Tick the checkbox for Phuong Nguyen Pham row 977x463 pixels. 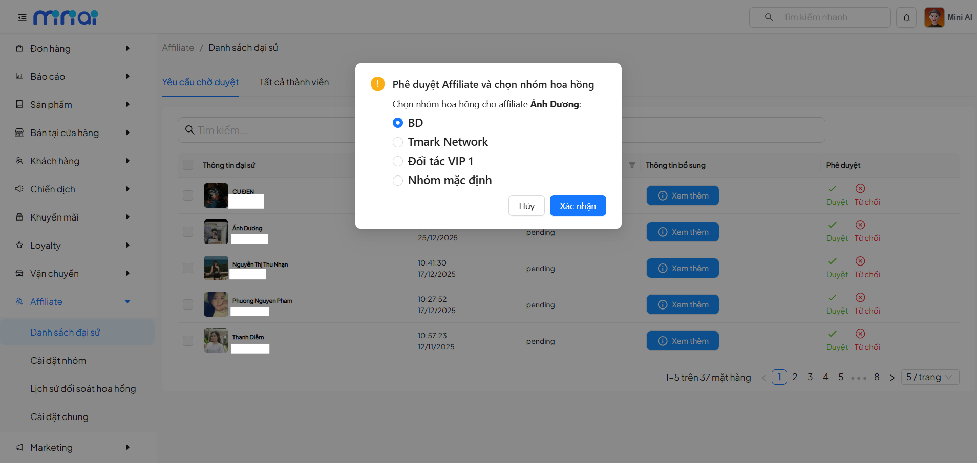click(188, 305)
